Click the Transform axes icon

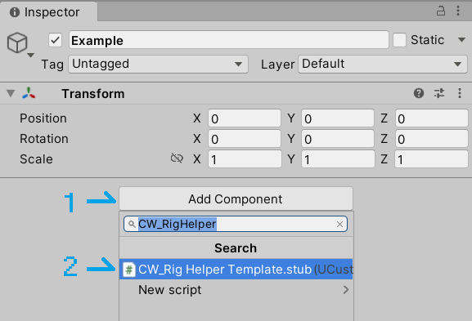[29, 93]
